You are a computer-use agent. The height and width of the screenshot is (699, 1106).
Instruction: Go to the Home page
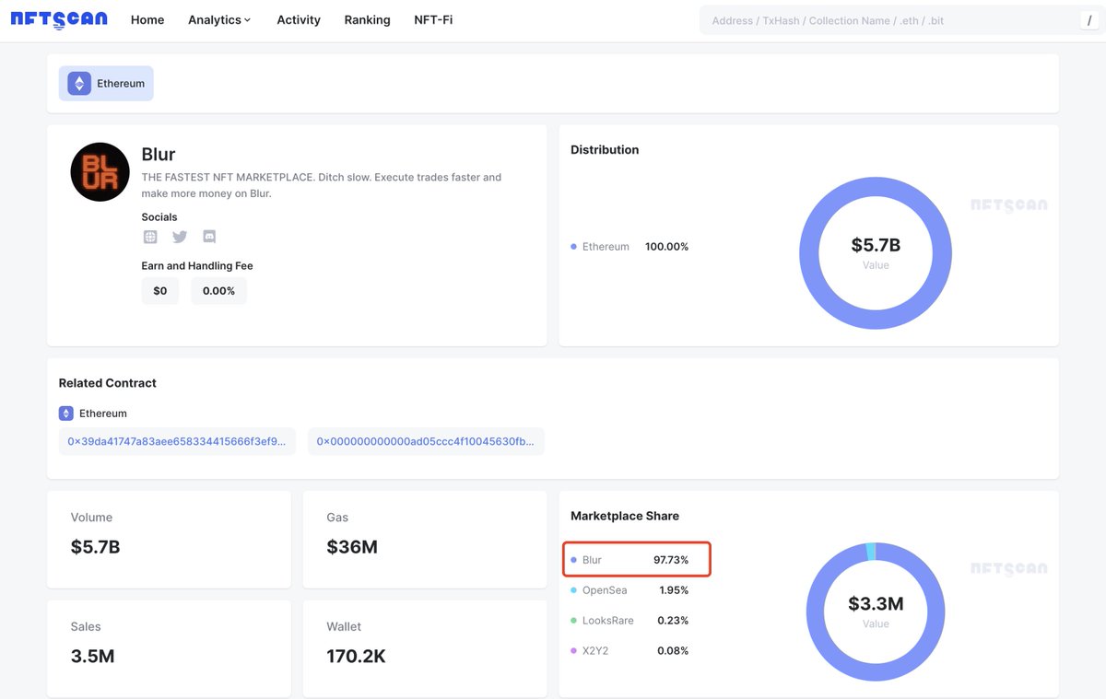coord(147,19)
